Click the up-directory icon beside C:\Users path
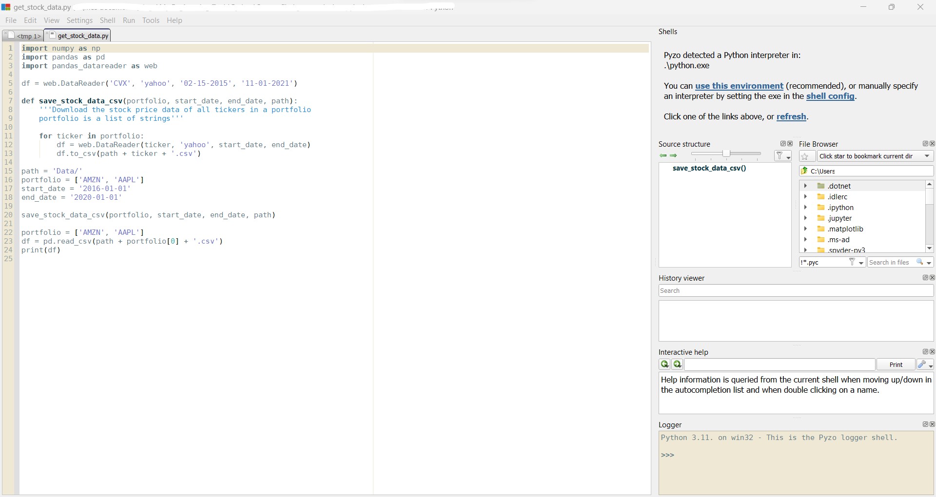Screen dimensions: 936x497 (805, 171)
